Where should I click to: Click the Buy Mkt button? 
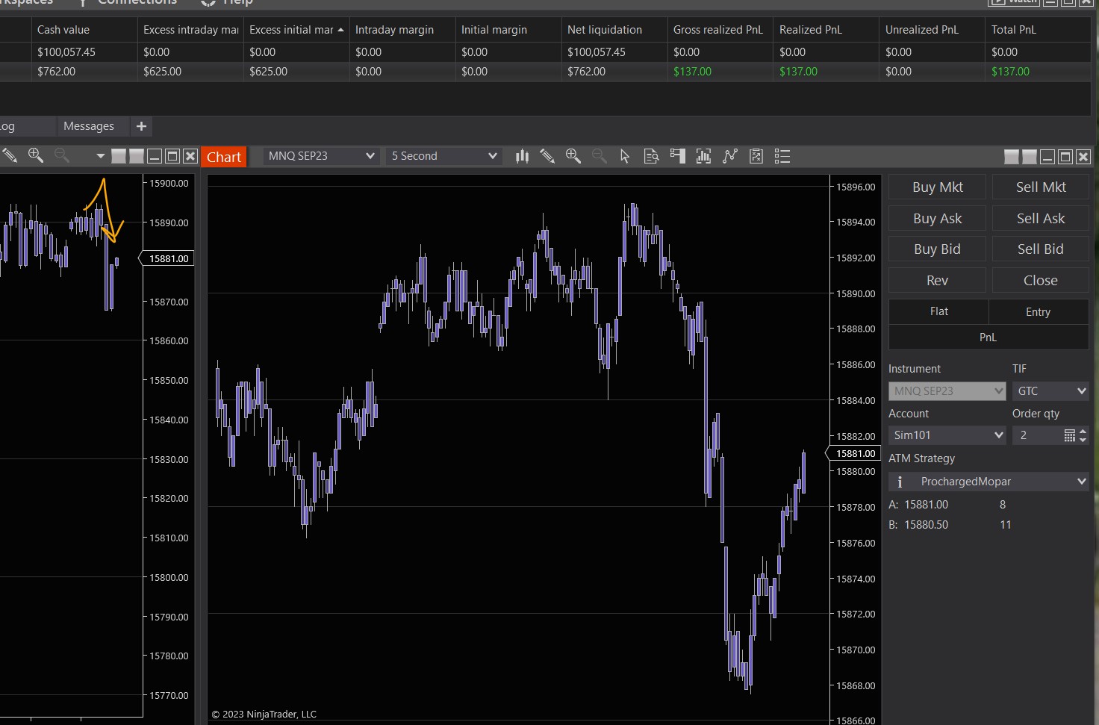937,187
